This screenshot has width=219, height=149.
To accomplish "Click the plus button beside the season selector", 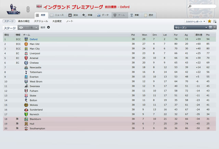I will (215, 27).
